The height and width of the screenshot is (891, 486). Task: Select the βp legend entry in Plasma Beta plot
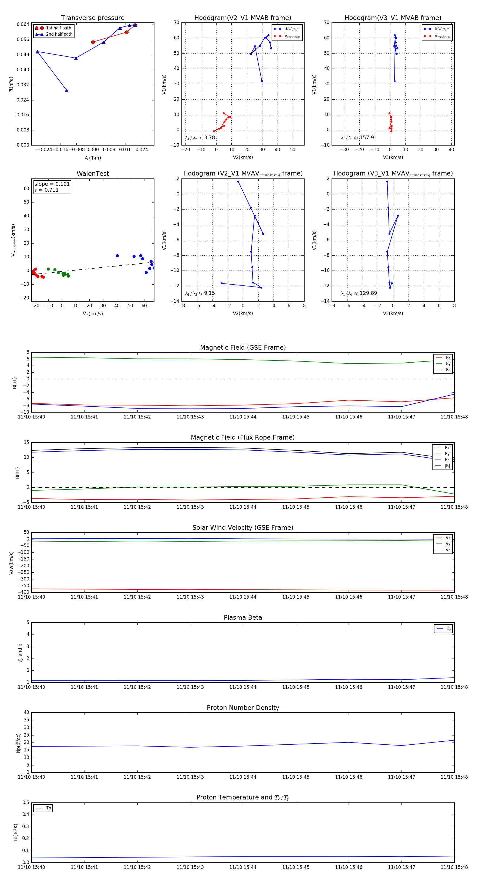[443, 629]
